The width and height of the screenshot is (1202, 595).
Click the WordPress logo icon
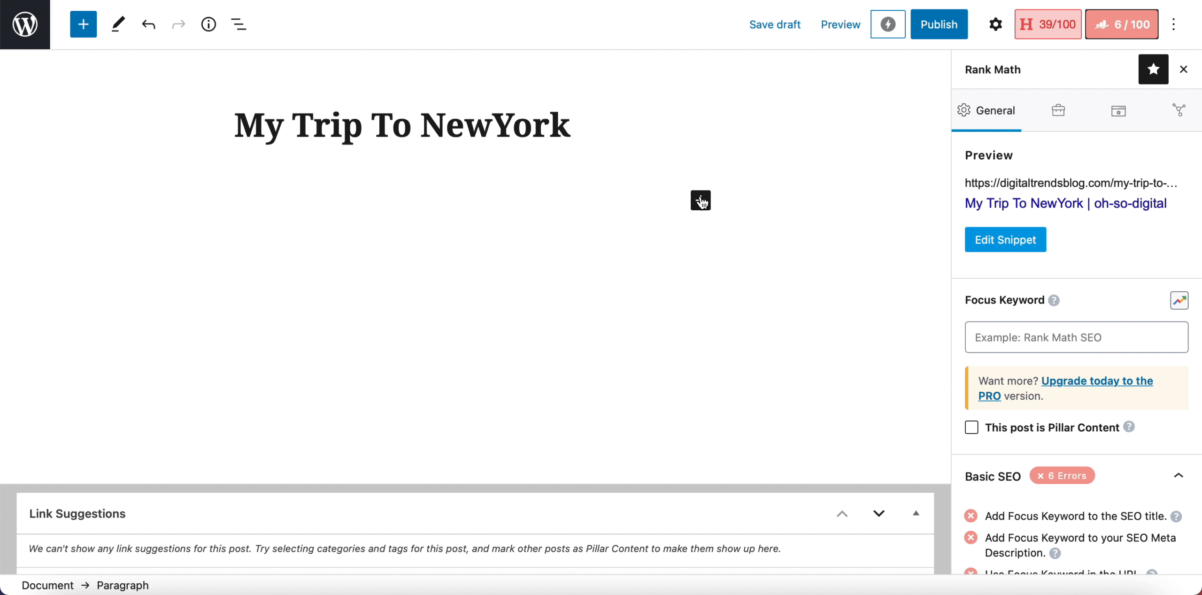point(24,24)
